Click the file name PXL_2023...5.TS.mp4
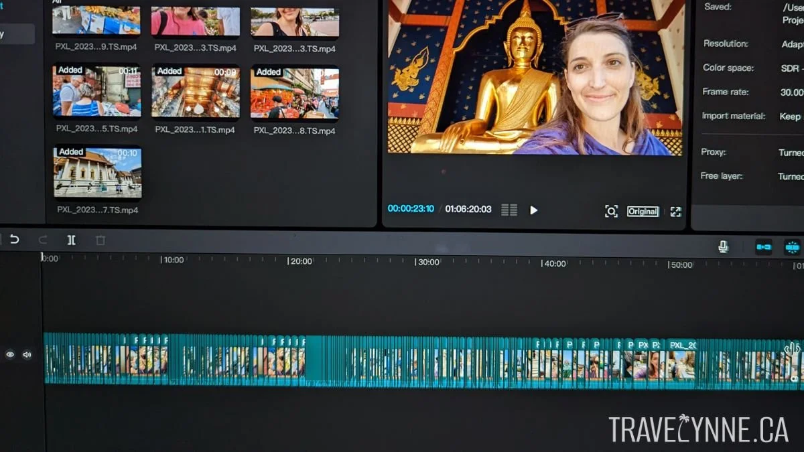Image resolution: width=804 pixels, height=452 pixels. pyautogui.click(x=97, y=129)
